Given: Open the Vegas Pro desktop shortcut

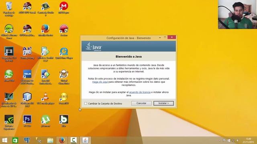Looking at the screenshot, I should (9, 54).
